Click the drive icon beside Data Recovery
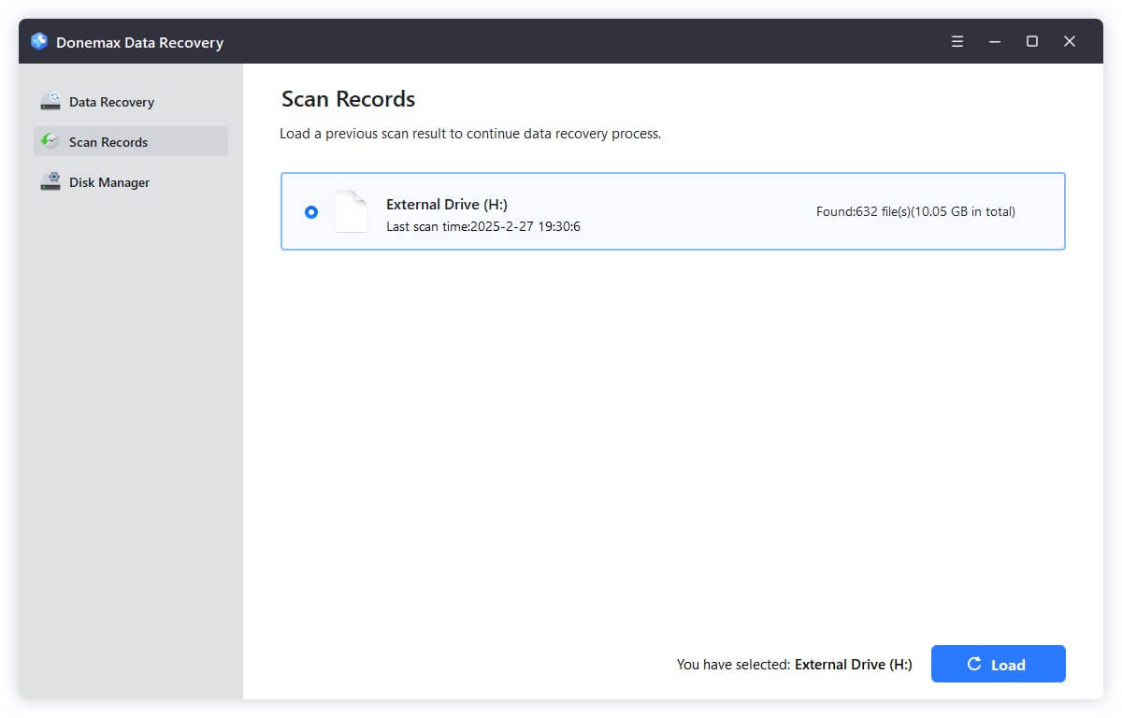Screen dimensions: 1122x718 click(x=50, y=101)
